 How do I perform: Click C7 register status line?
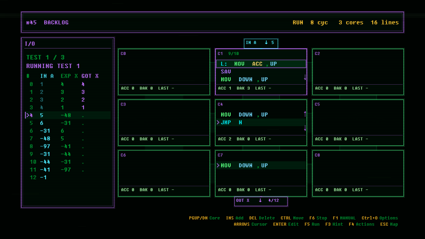(x=244, y=190)
